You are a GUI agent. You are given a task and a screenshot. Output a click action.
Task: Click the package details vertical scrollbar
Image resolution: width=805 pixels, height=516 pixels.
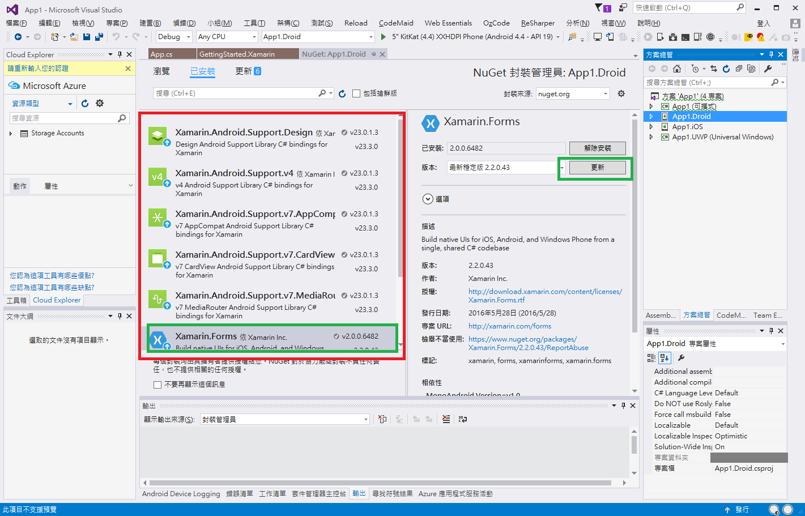[634, 227]
